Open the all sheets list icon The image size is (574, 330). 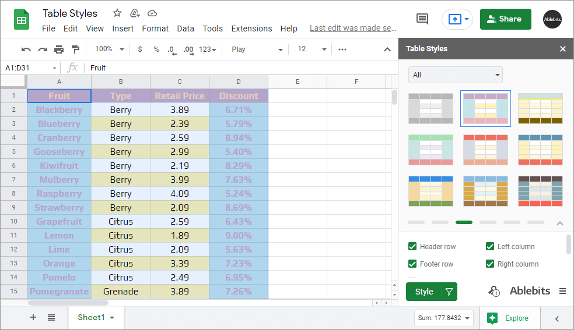(x=51, y=318)
